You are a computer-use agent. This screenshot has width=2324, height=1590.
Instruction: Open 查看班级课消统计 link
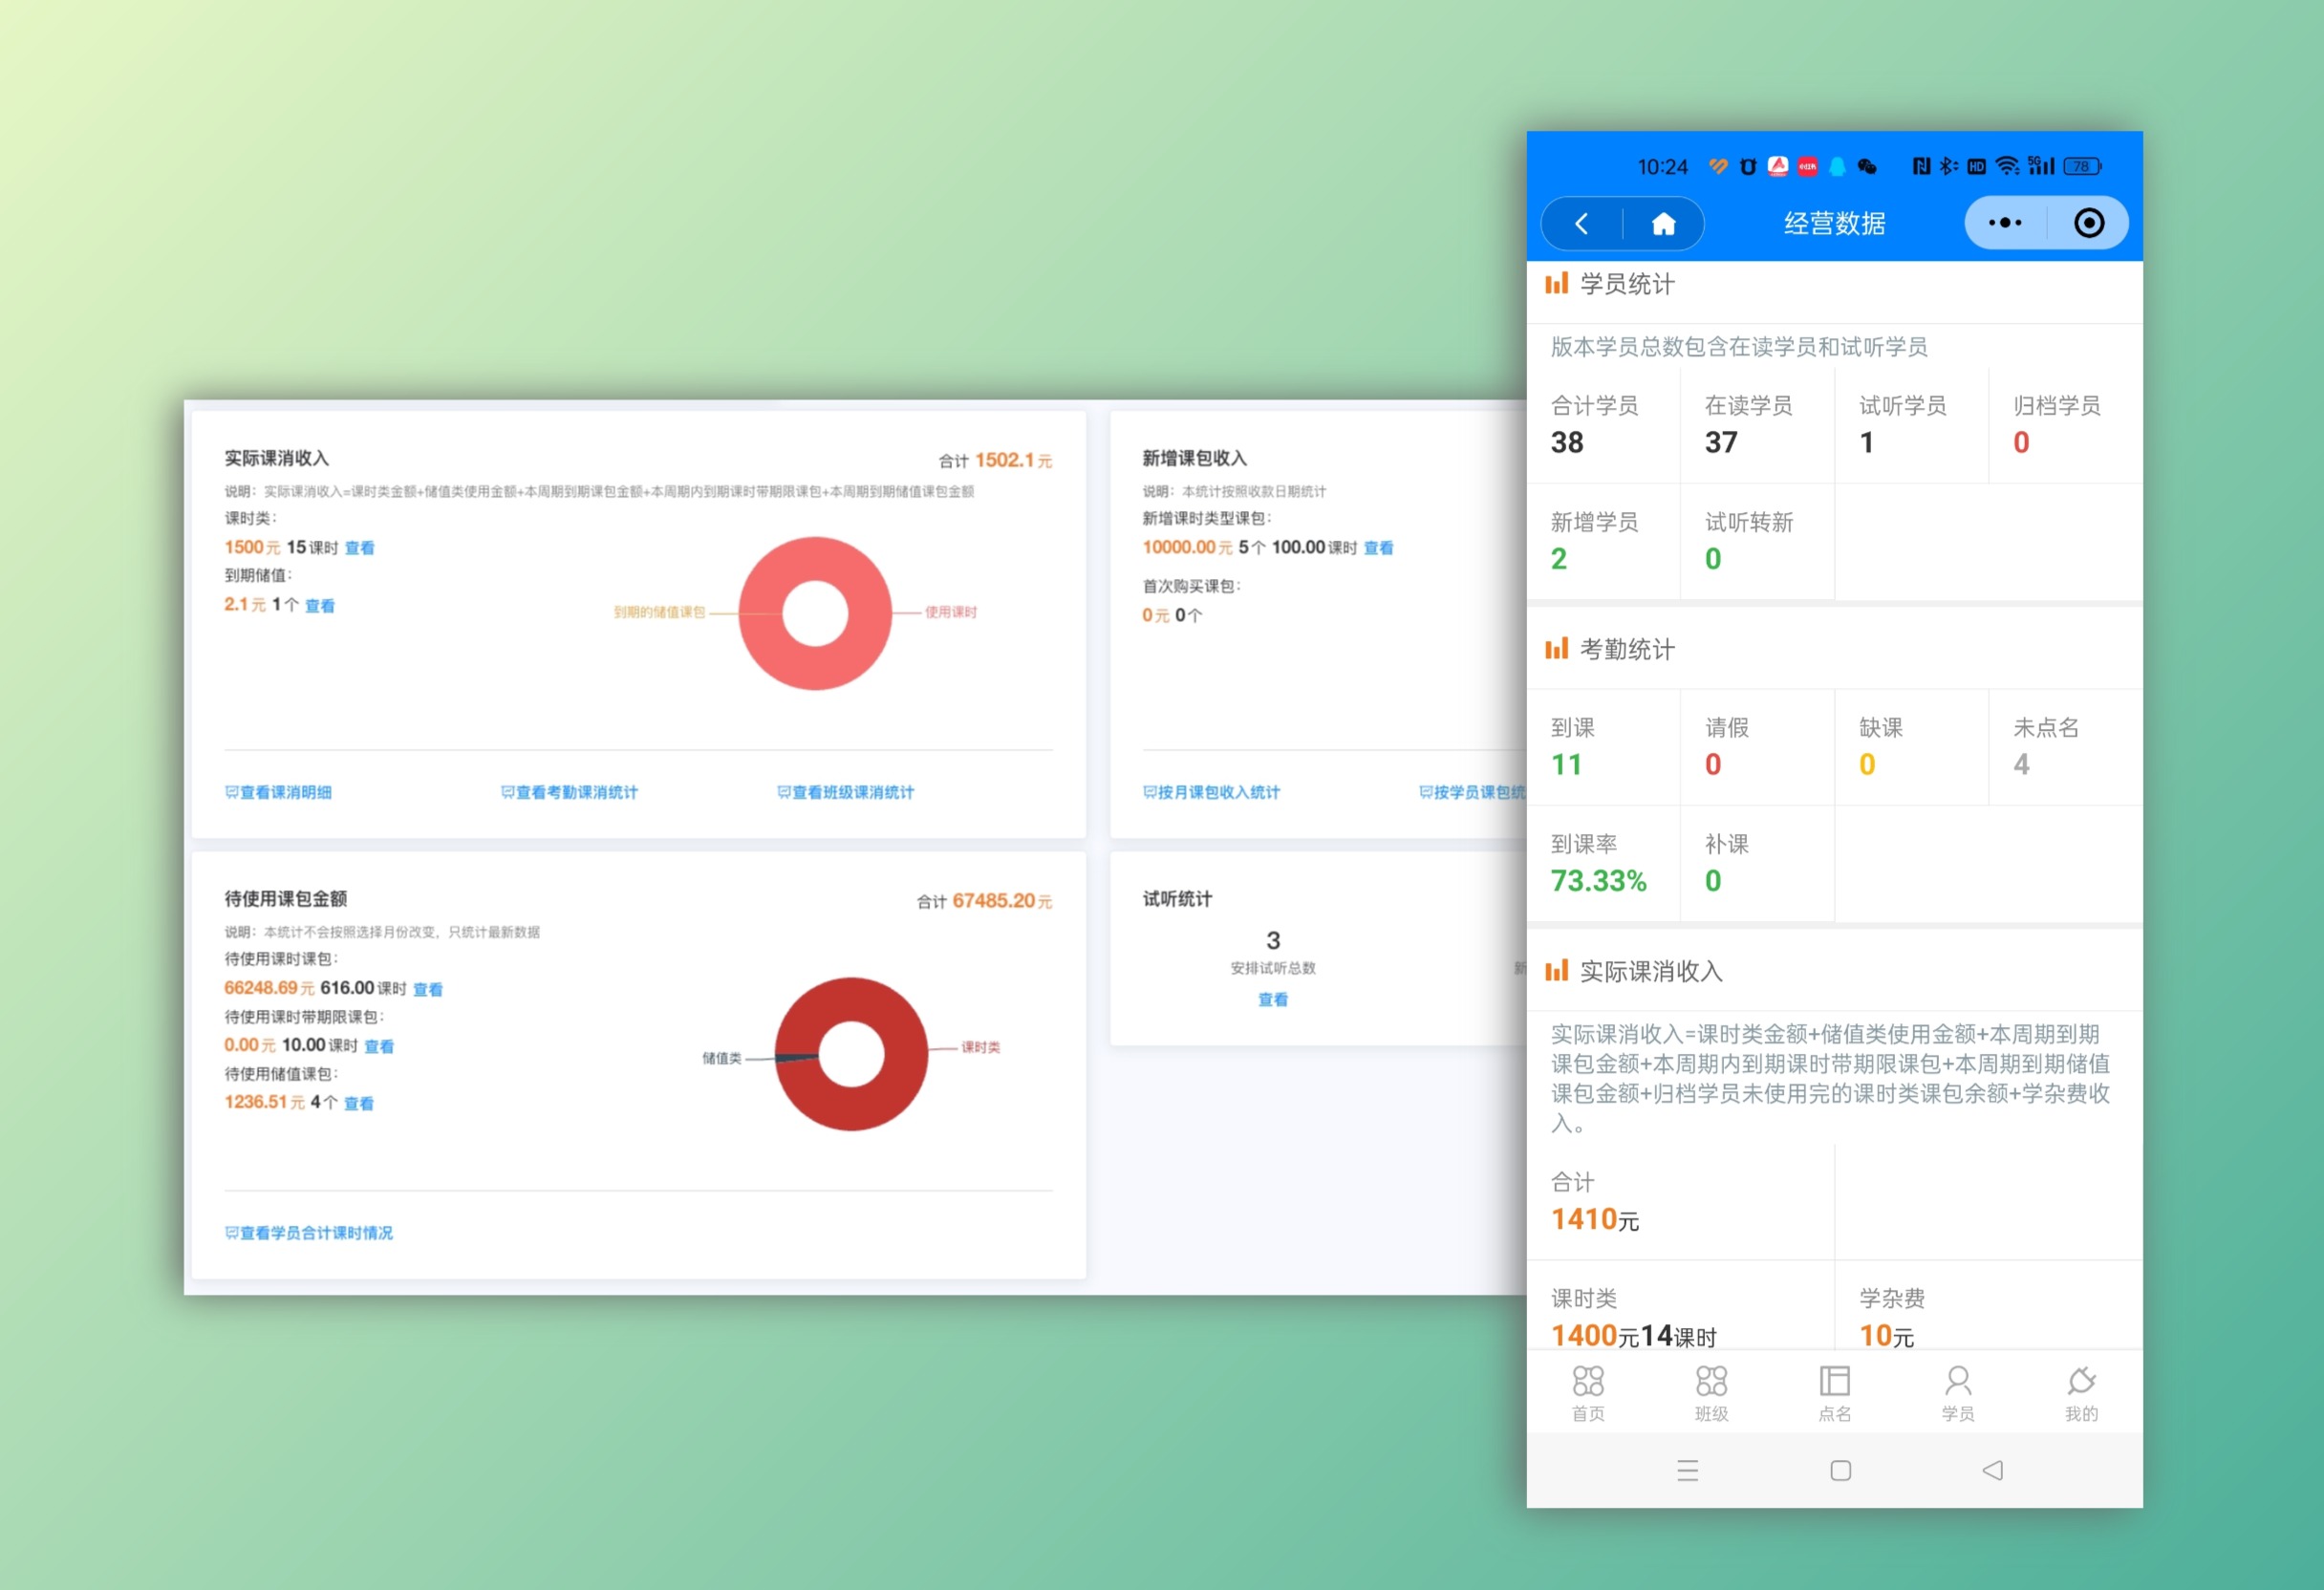849,792
